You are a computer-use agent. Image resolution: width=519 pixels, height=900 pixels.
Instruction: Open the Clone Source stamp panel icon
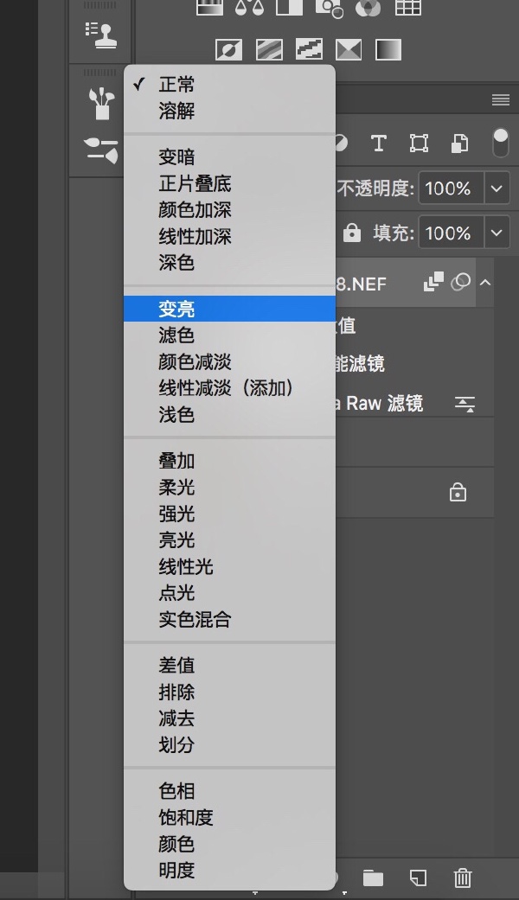[x=102, y=33]
